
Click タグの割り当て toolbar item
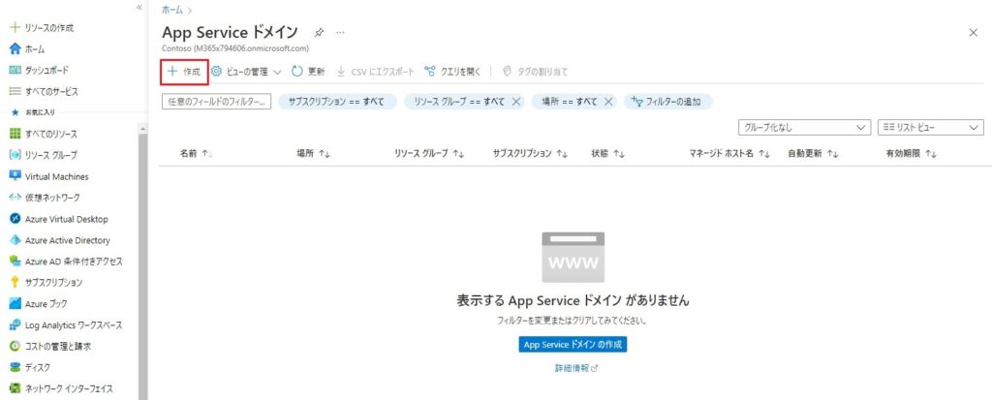pyautogui.click(x=535, y=72)
